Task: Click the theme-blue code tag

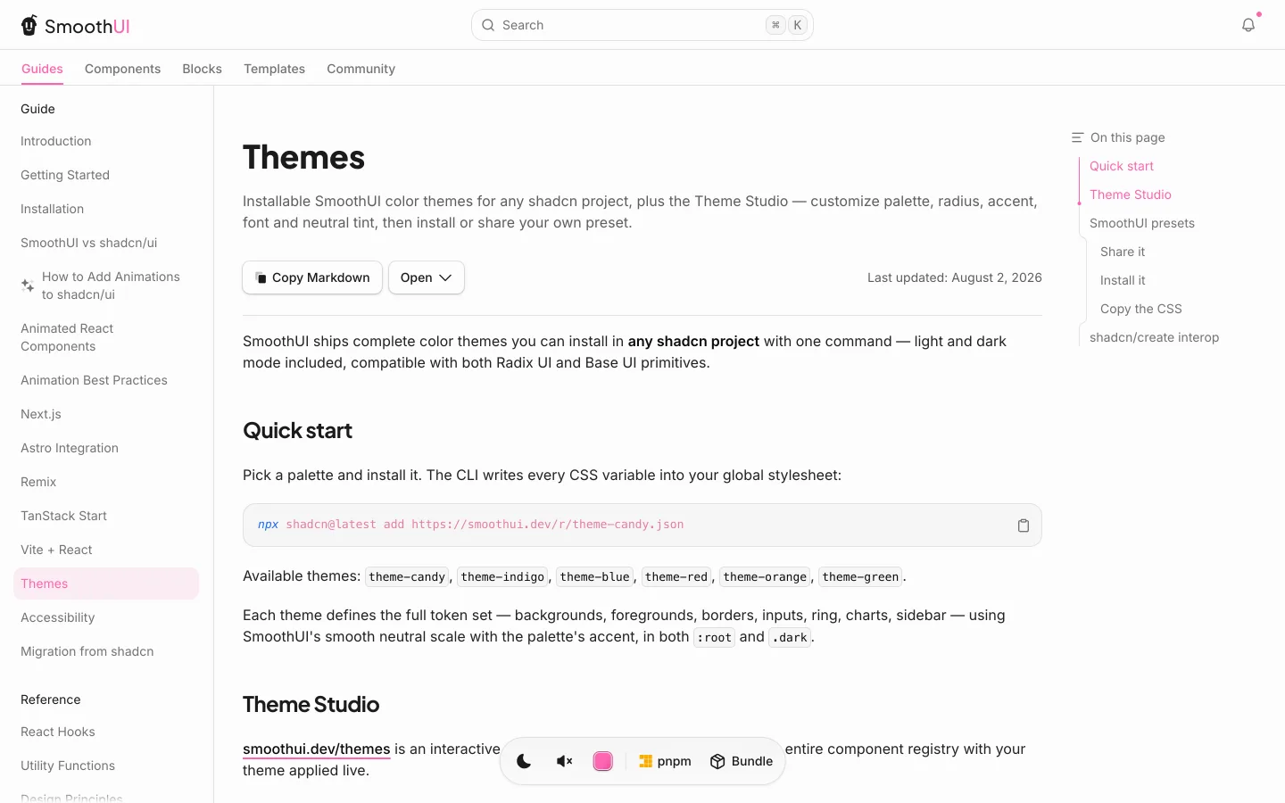Action: [595, 577]
